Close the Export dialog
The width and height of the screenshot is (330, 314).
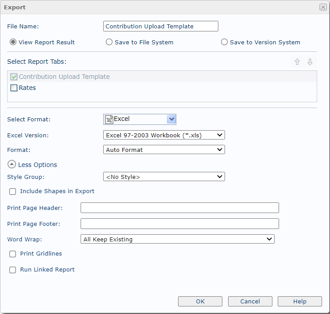[x=323, y=7]
